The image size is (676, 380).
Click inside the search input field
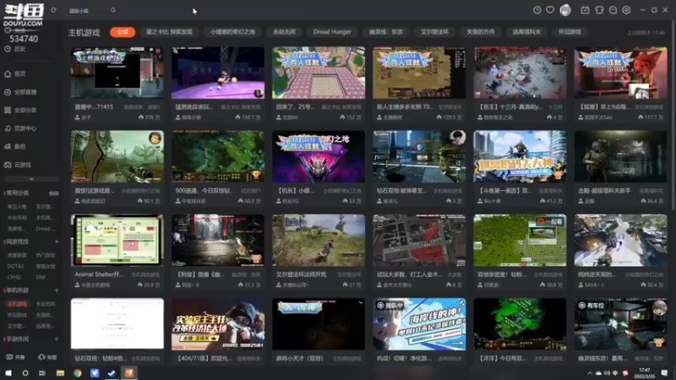click(89, 10)
